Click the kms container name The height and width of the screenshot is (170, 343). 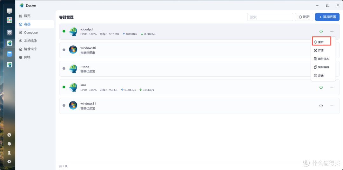coord(83,85)
